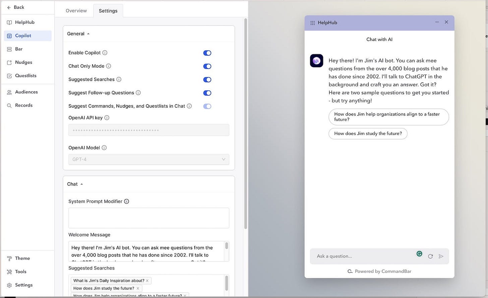Click the settings panel vertical scrollbar
488x298 pixels.
tap(246, 124)
